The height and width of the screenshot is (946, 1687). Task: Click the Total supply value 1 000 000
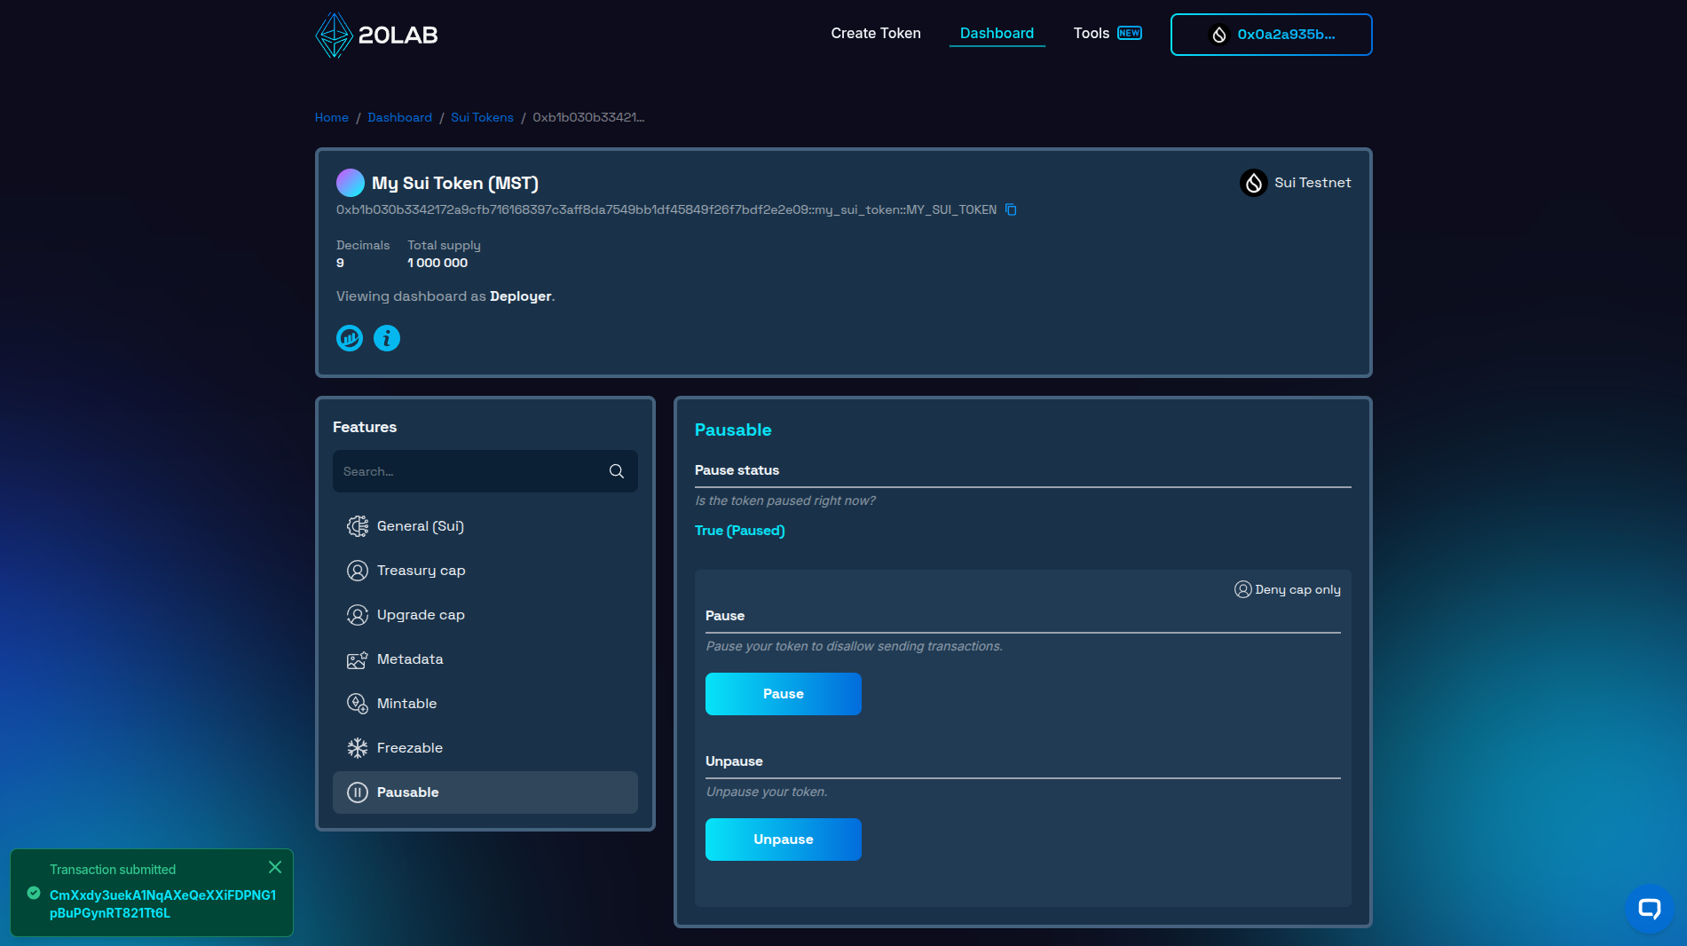point(438,263)
